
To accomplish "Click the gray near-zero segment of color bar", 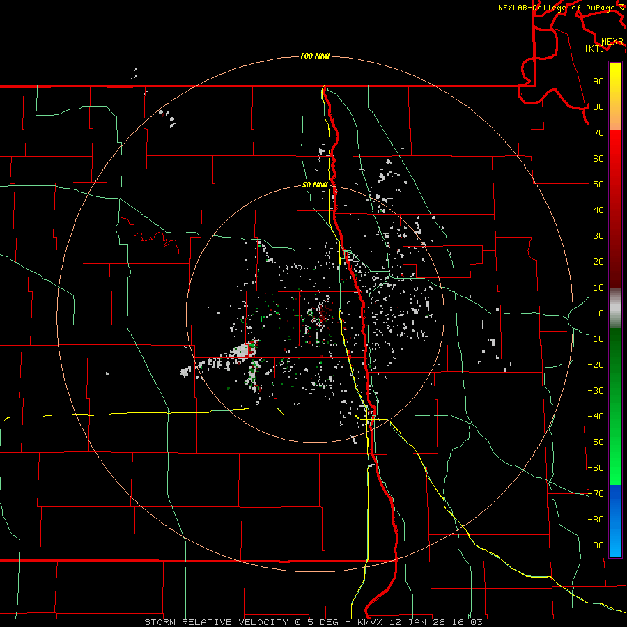I will 615,309.
